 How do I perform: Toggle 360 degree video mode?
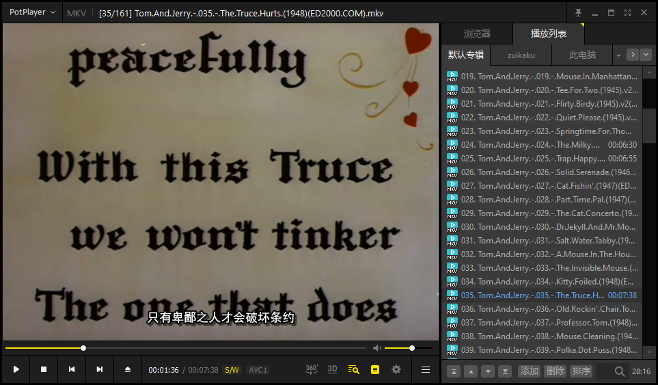click(x=312, y=369)
